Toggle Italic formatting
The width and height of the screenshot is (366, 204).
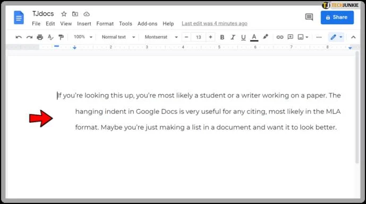tap(233, 37)
